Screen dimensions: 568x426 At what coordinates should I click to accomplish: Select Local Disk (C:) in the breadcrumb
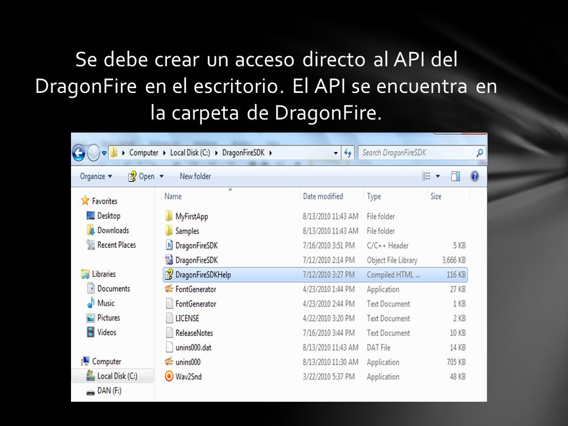[190, 153]
